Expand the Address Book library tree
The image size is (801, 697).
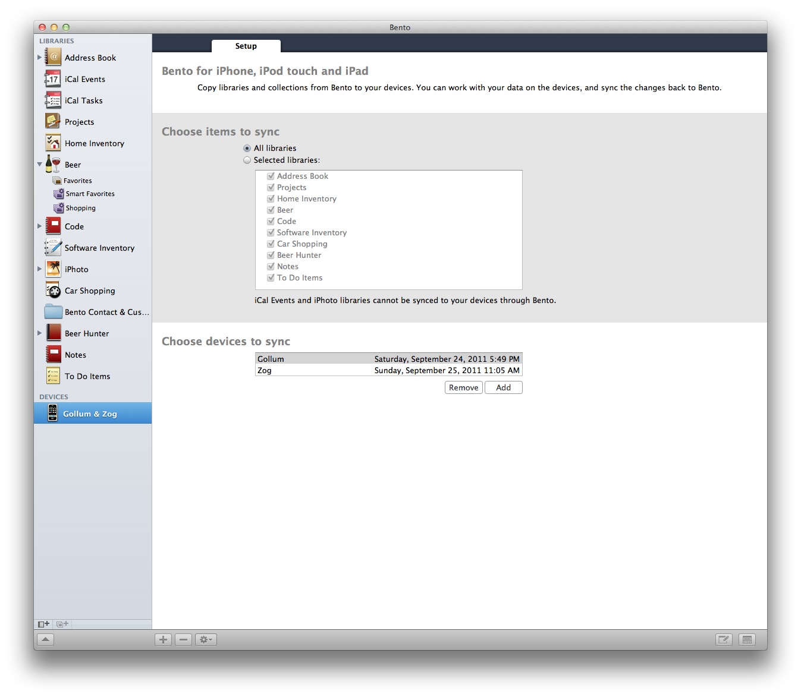tap(40, 58)
